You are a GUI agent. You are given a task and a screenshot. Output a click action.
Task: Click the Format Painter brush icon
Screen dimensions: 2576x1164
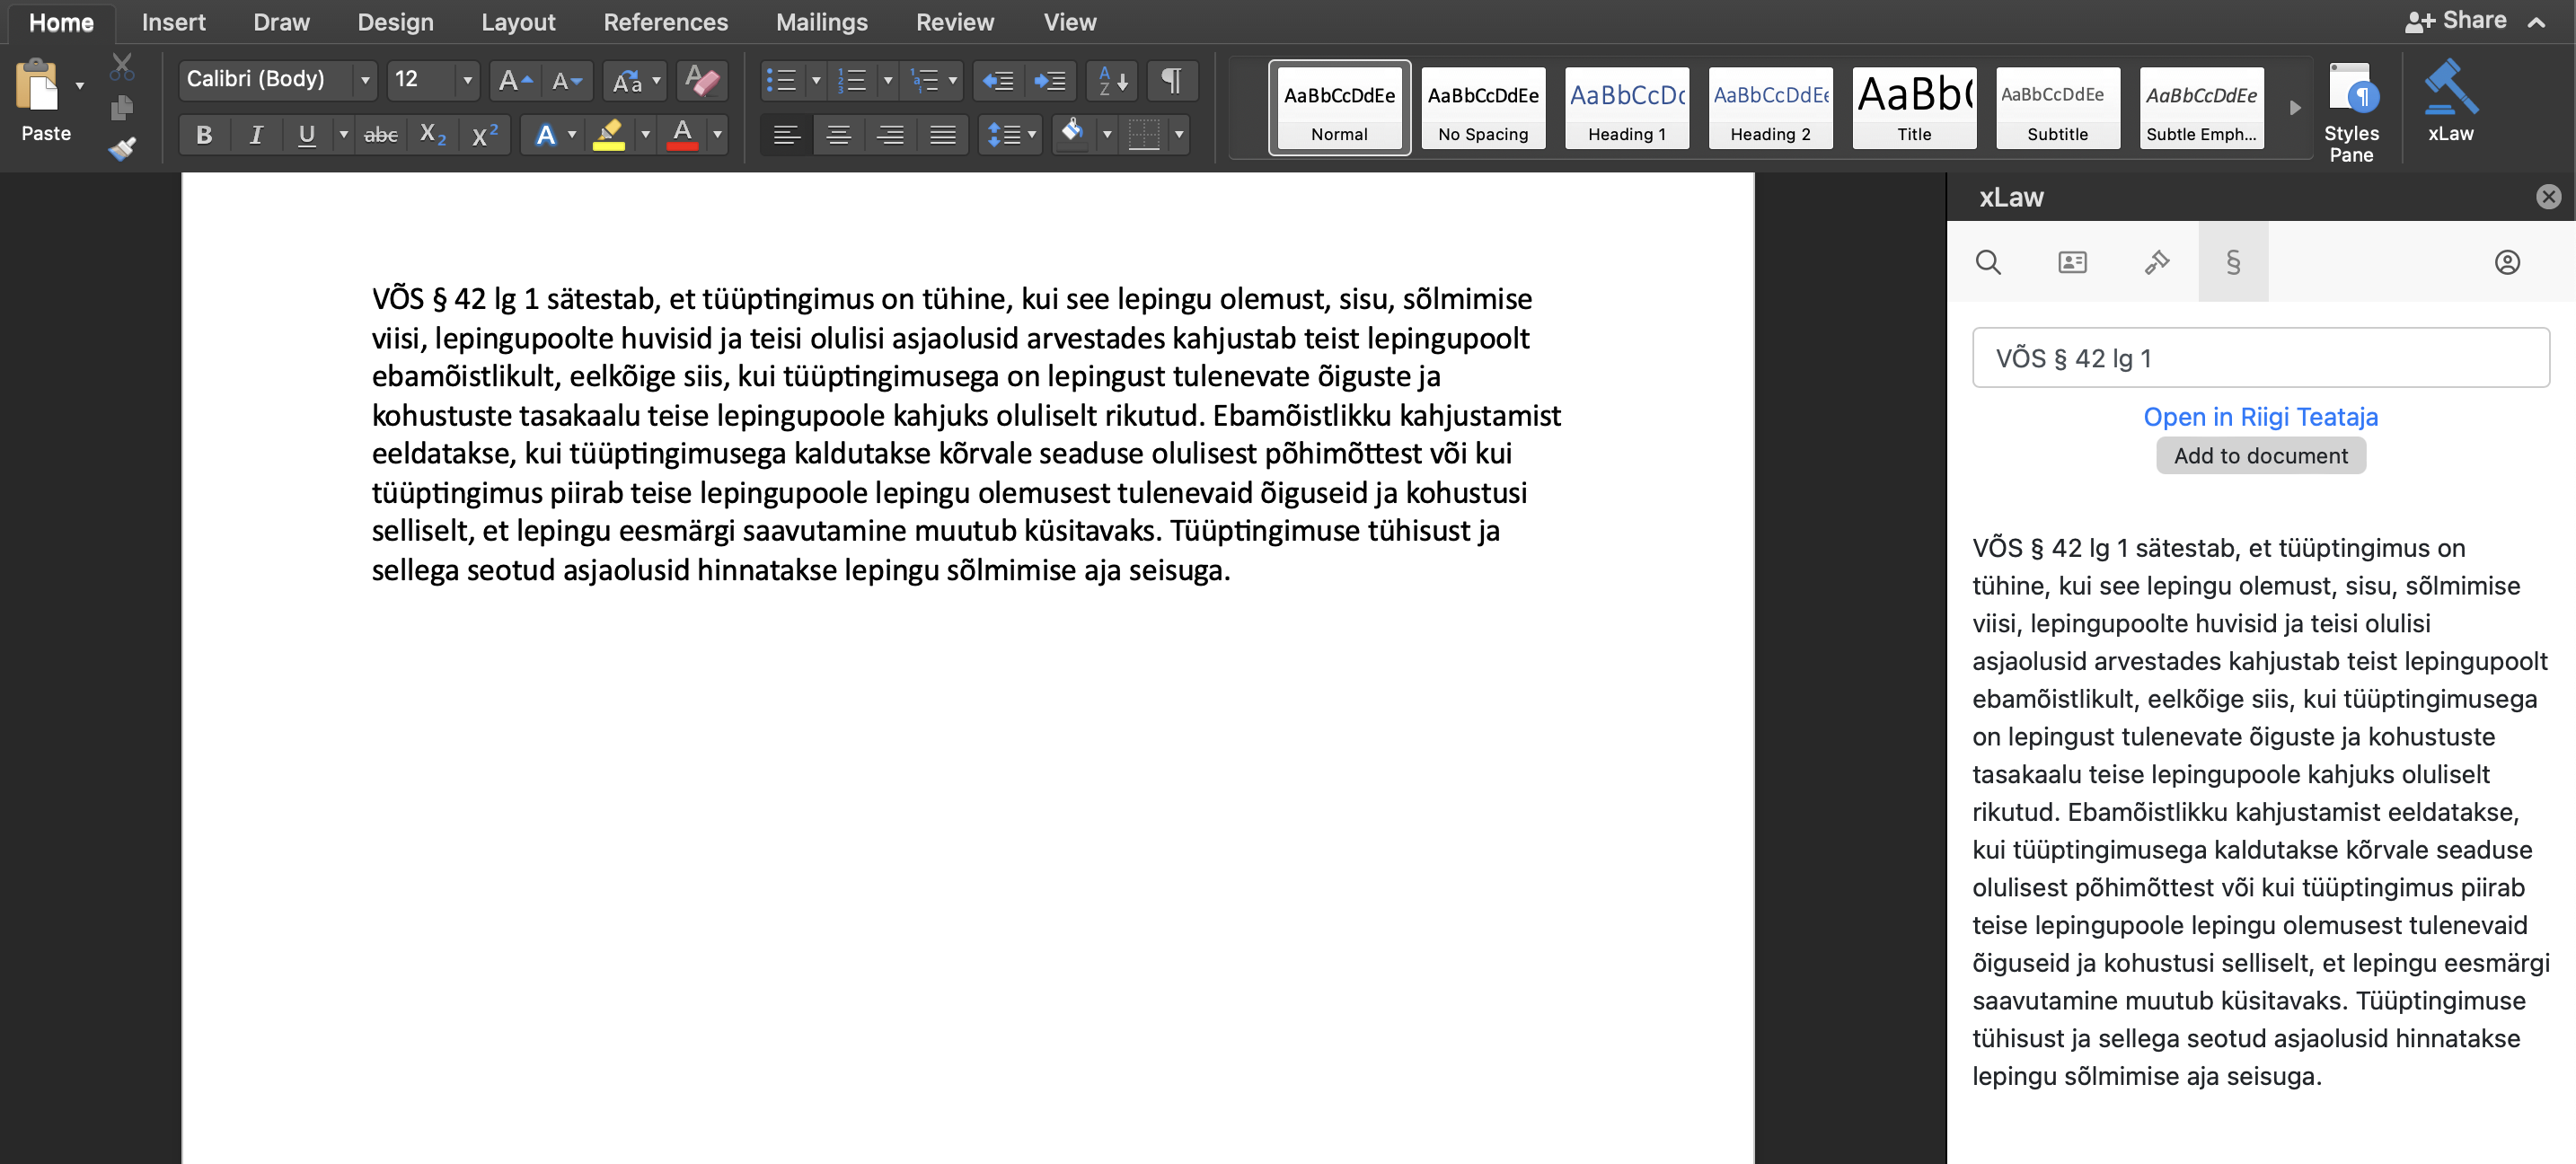[122, 149]
